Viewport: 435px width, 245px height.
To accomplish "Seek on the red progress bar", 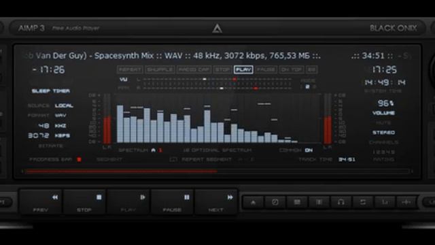I will click(217, 171).
